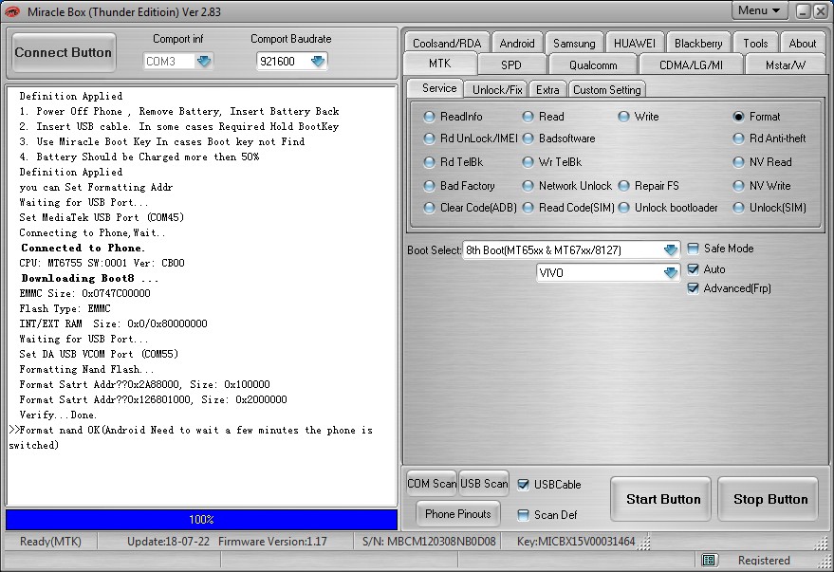The image size is (834, 572).
Task: Click the 'CPU: MT6755' log line
Action: pos(102,263)
